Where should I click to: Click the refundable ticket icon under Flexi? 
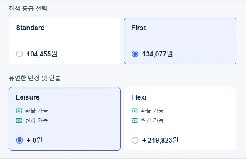click(135, 111)
